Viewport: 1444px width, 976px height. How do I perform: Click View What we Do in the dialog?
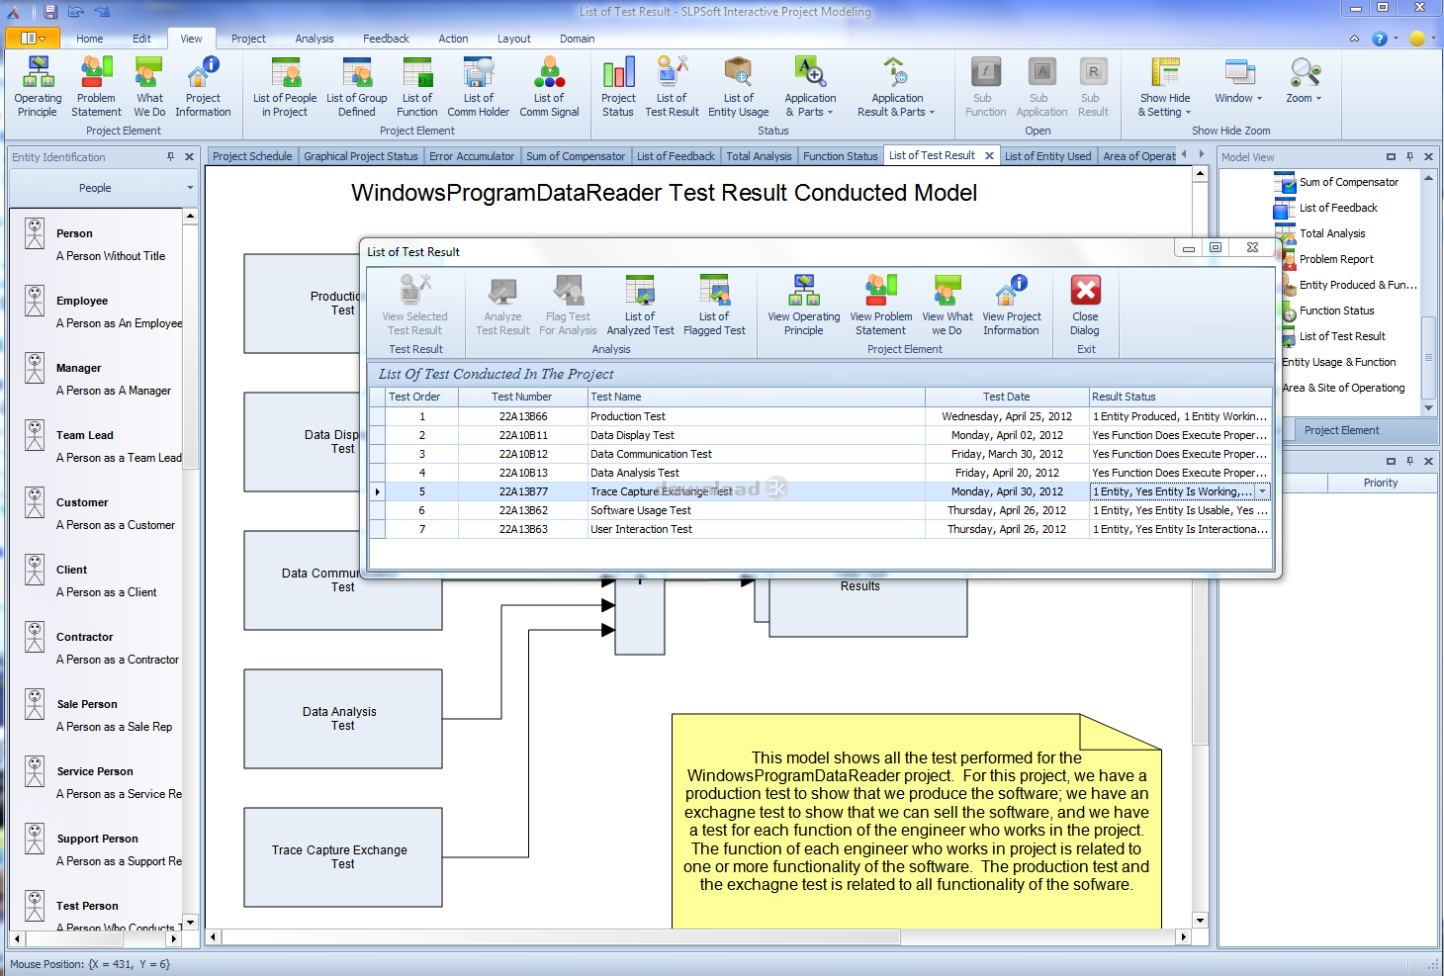(947, 306)
